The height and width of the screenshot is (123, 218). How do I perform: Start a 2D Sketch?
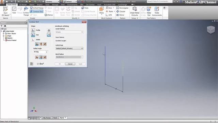coord(5,11)
